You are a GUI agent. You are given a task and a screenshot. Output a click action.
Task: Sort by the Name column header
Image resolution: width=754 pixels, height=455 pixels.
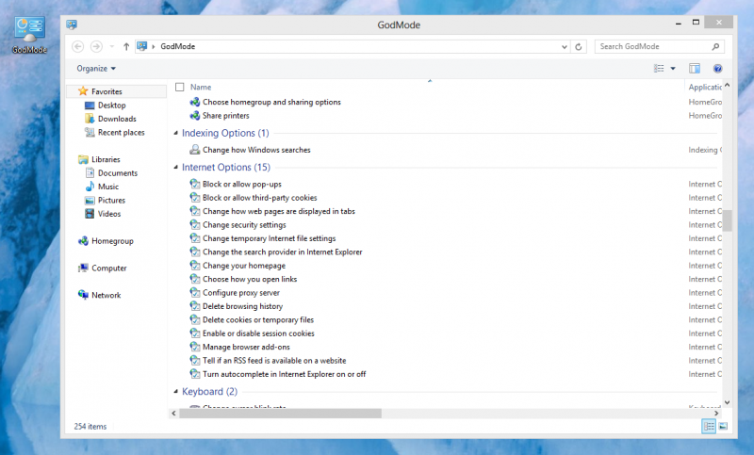point(201,87)
